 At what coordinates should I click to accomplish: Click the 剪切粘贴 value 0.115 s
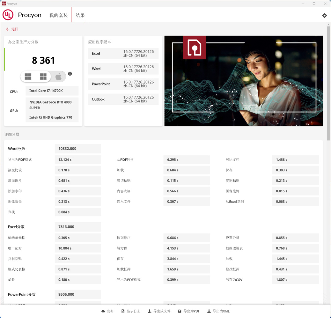pos(187,181)
